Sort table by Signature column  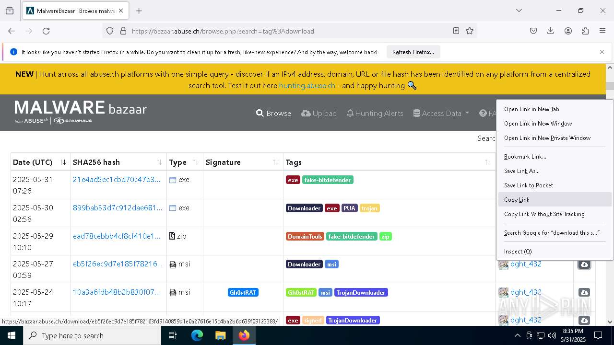(x=243, y=162)
